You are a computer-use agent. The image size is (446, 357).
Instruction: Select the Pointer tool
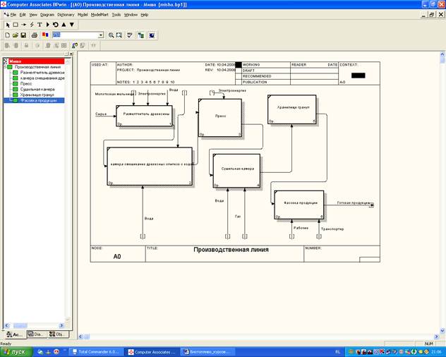(x=8, y=25)
